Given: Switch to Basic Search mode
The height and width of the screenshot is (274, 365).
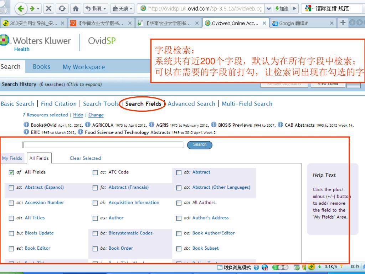Looking at the screenshot, I should tap(17, 104).
